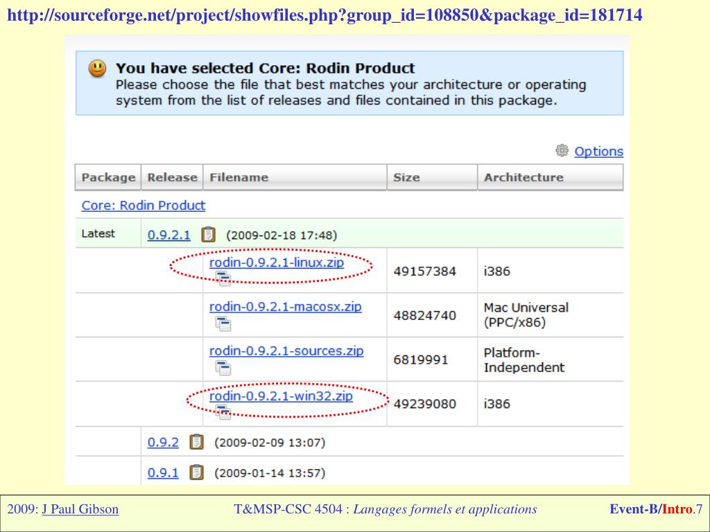Click the Options gear icon

pos(562,150)
